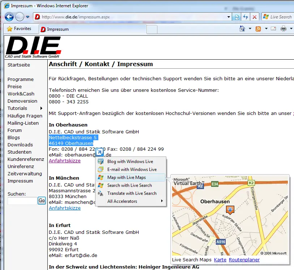Expand the All Accelerators submenu
The width and height of the screenshot is (294, 270).
[x=131, y=201]
